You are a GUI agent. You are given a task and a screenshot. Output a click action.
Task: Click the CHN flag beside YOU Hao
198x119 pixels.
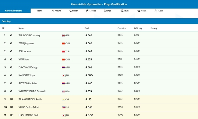[63, 60]
